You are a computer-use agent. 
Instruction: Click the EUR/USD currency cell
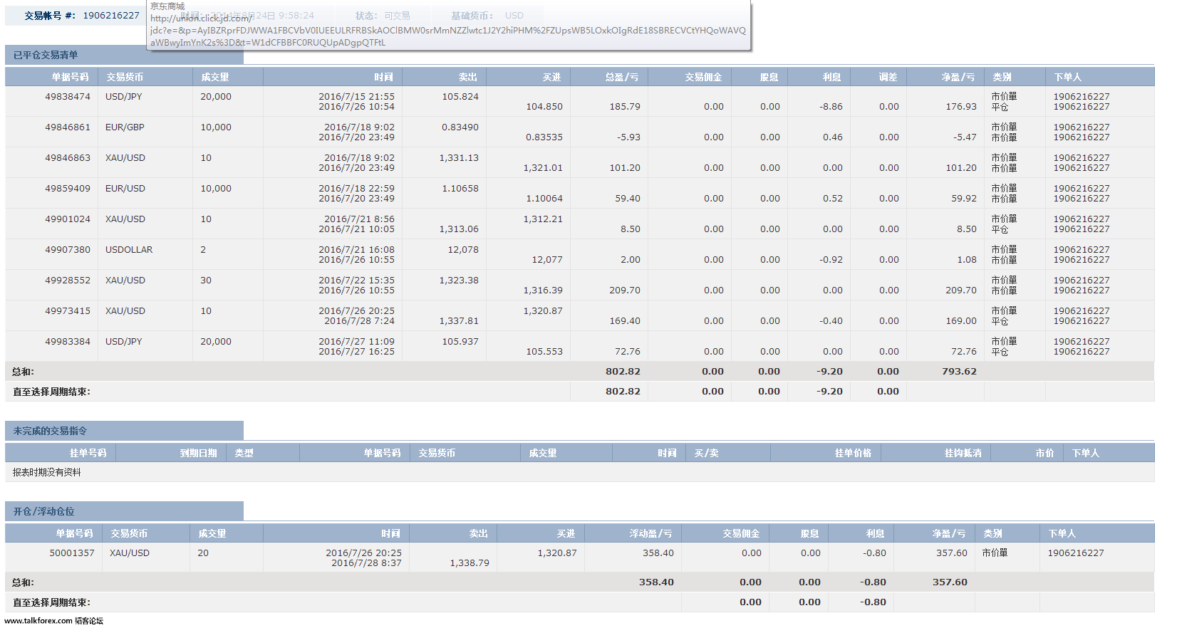[x=125, y=189]
